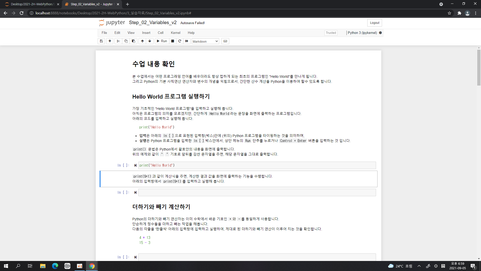Save the notebook with the floppy disk icon
This screenshot has height=271, width=481.
pos(101,41)
